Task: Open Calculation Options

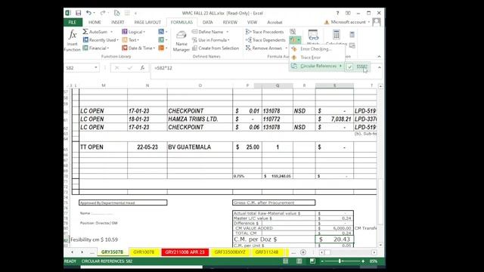Action: 336,37
